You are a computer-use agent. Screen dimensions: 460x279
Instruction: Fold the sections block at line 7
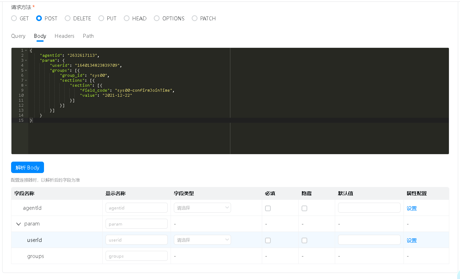point(26,80)
